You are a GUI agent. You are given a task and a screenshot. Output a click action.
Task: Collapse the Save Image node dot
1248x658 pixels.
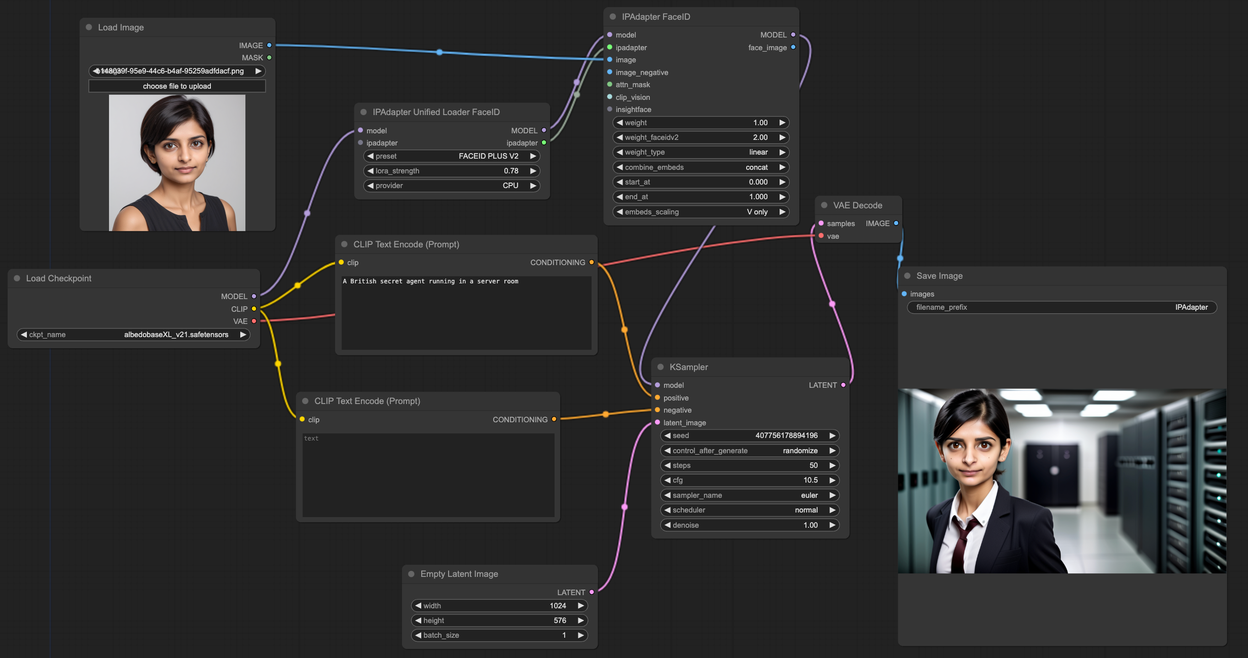point(907,276)
